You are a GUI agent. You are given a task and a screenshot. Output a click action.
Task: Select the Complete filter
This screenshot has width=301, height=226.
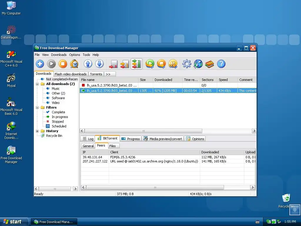[58, 112]
